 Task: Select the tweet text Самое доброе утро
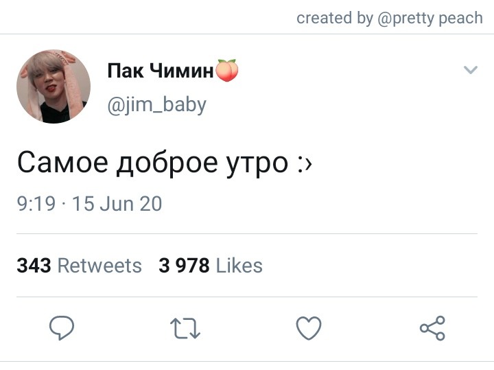tap(152, 163)
